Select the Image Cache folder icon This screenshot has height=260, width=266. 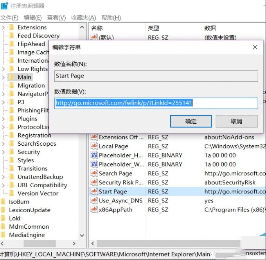point(12,52)
